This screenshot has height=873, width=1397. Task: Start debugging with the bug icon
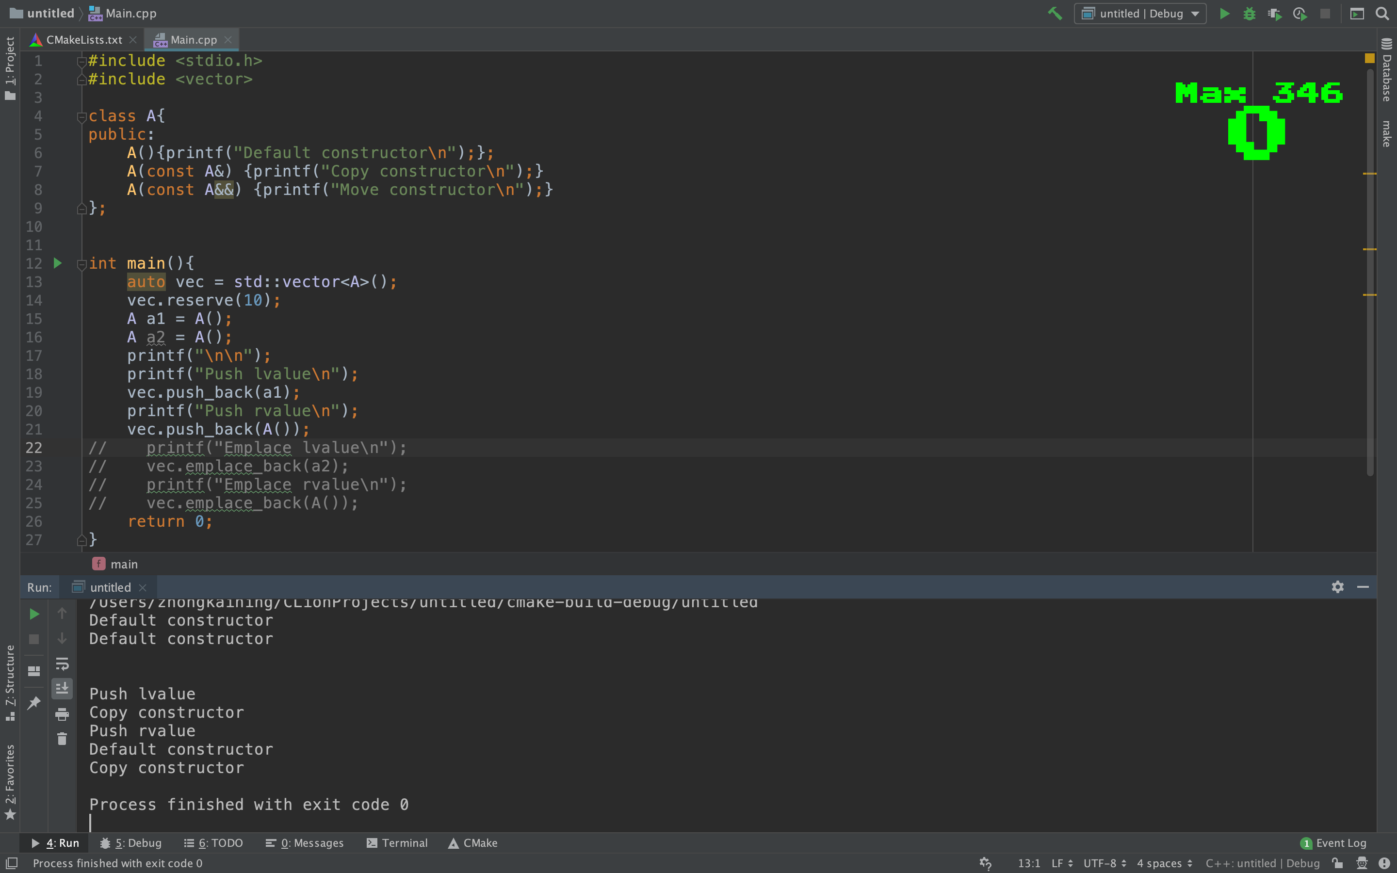coord(1249,13)
